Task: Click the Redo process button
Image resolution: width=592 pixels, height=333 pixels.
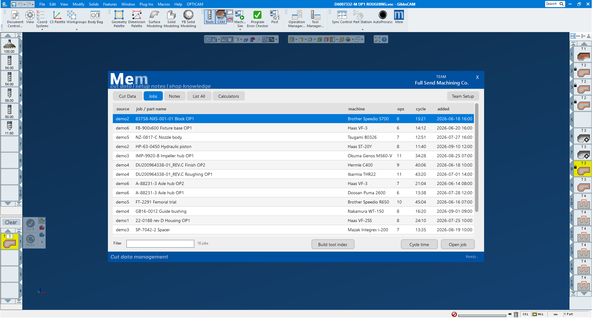Action: 30,240
